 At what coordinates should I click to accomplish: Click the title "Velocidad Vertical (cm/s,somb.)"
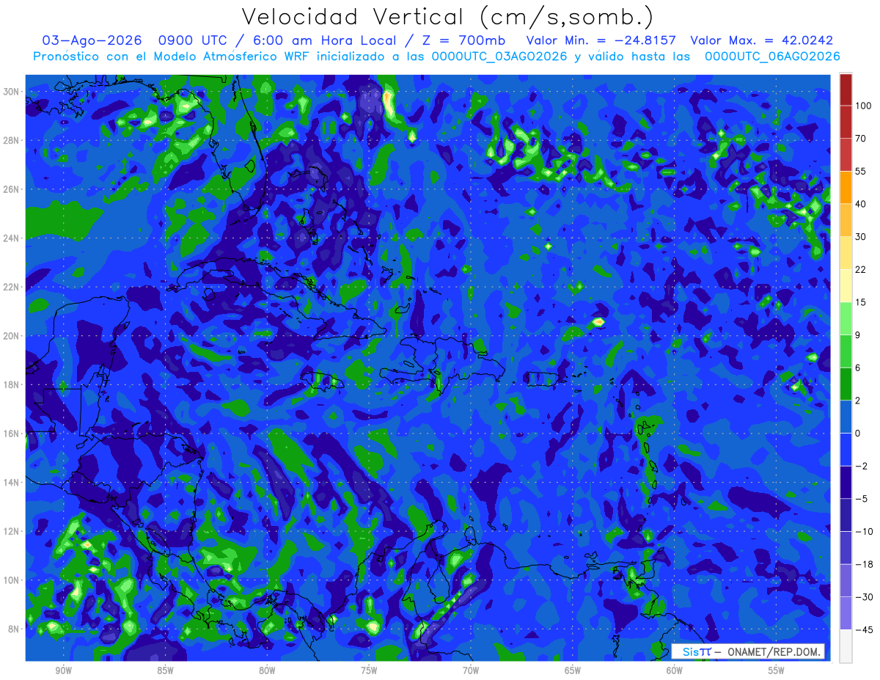point(447,17)
